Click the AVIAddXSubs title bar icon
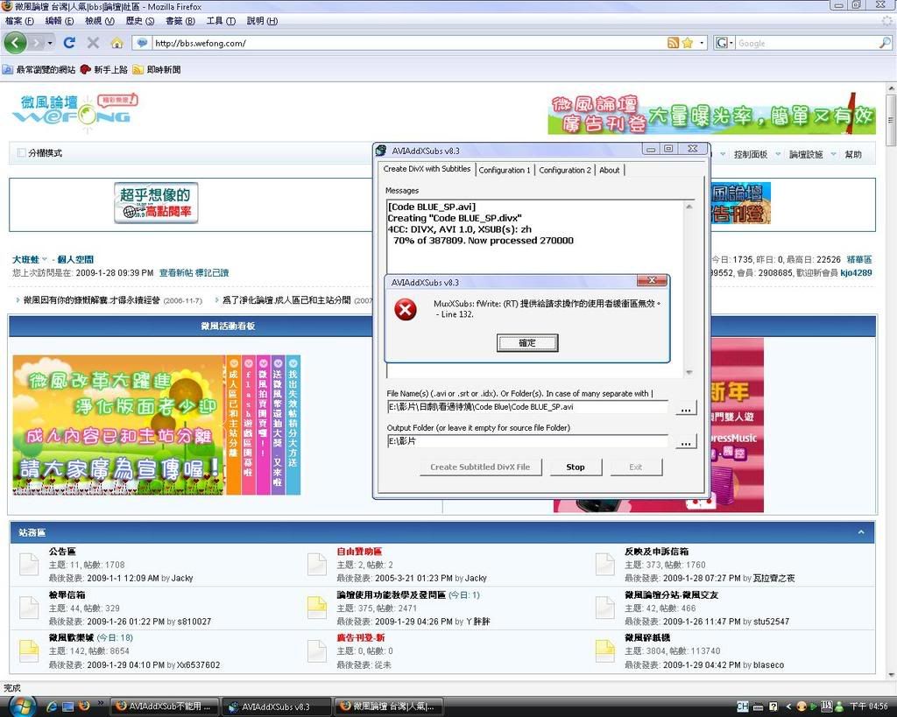The image size is (897, 717). coord(381,151)
